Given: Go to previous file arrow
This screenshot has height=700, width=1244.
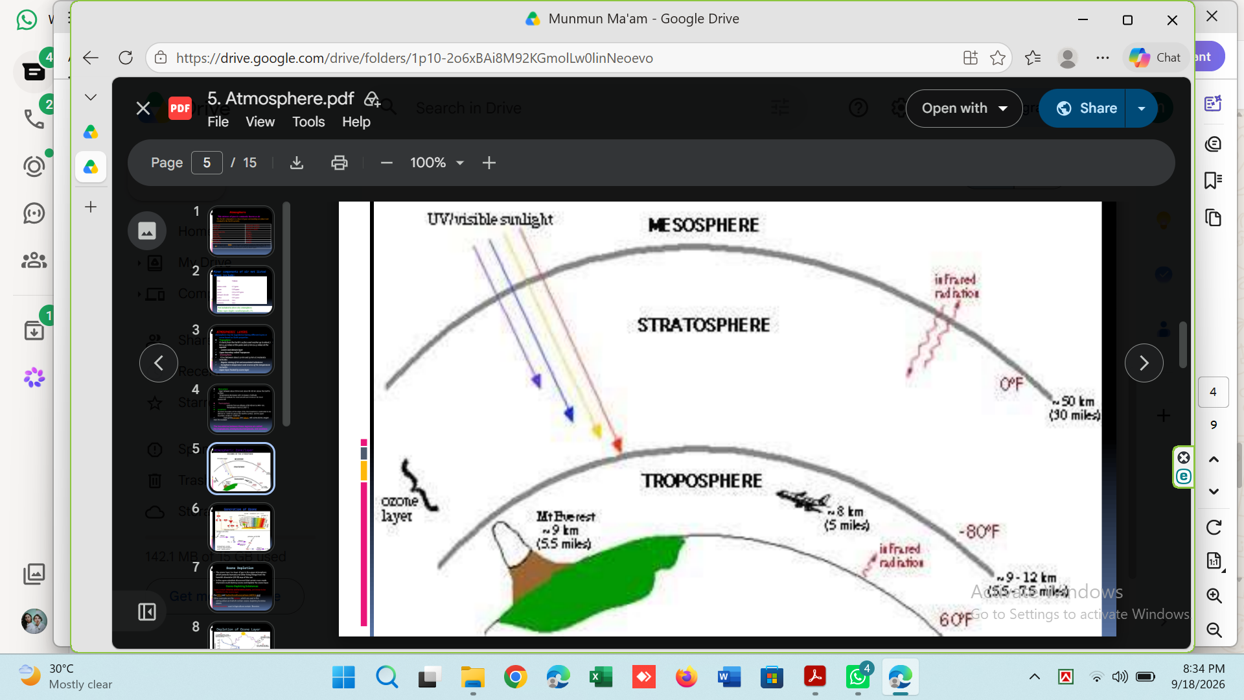Looking at the screenshot, I should [159, 363].
